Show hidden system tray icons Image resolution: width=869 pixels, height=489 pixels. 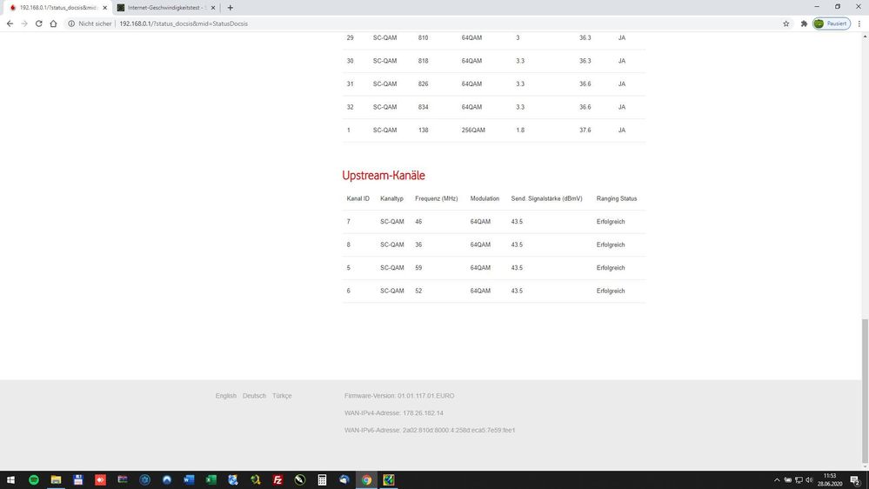pyautogui.click(x=777, y=480)
